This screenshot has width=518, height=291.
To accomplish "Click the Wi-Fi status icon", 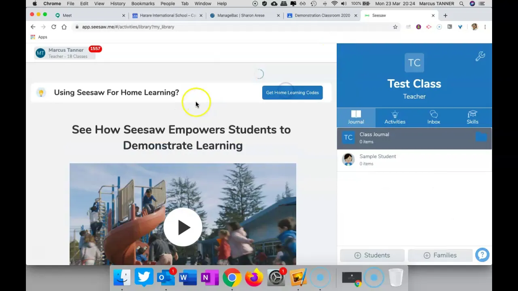I will tap(334, 4).
